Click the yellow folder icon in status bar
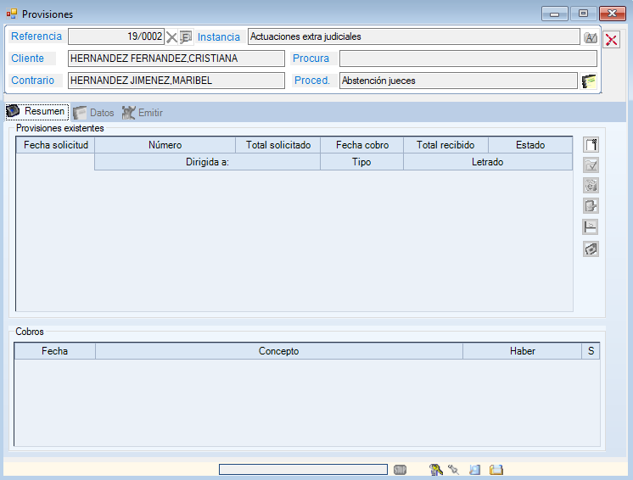Screen dimensions: 633x480 coord(496,469)
